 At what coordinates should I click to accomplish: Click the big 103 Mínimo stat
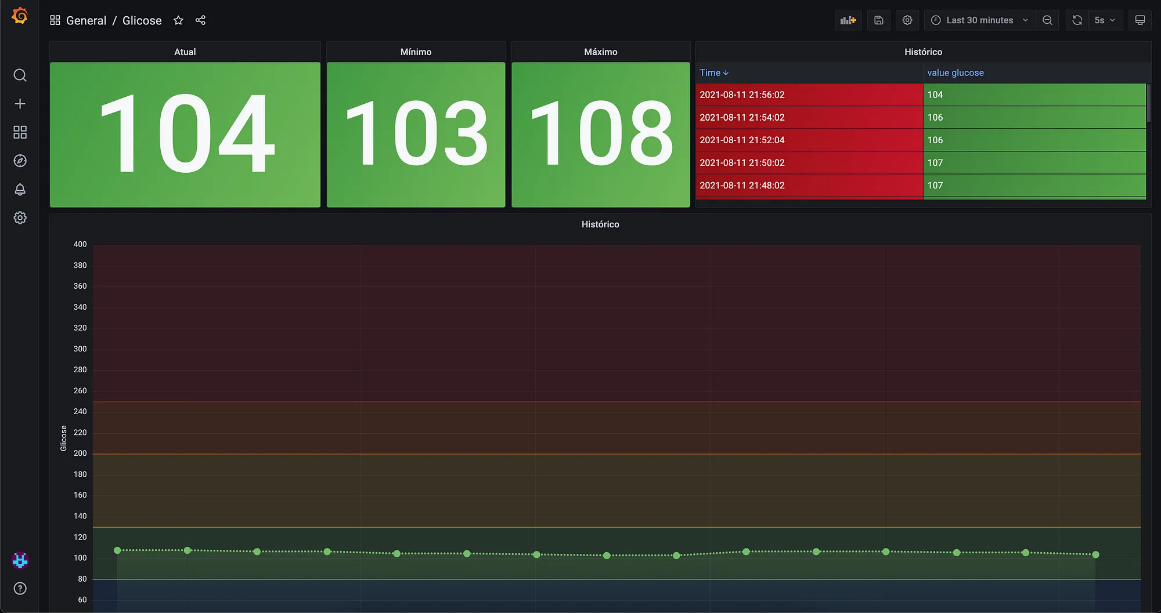(x=416, y=135)
